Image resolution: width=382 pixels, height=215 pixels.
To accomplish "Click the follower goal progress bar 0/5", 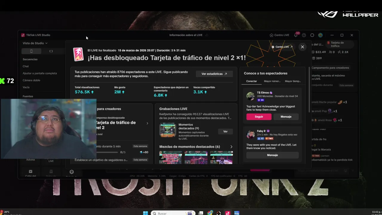I will [x=106, y=152].
